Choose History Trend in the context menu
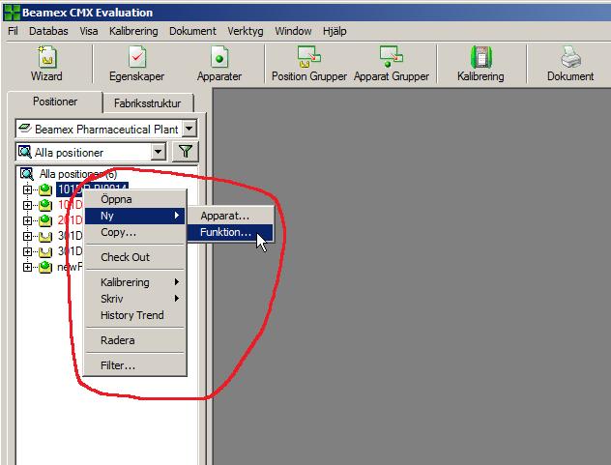Image resolution: width=611 pixels, height=465 pixels. click(x=134, y=315)
